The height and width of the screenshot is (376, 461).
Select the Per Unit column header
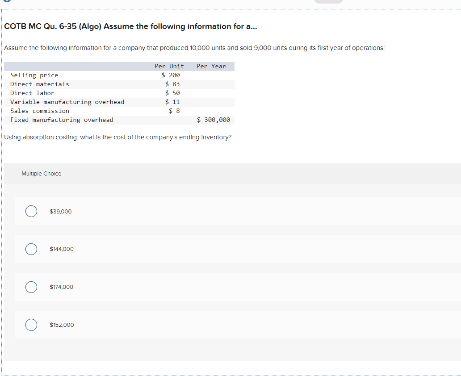click(169, 66)
